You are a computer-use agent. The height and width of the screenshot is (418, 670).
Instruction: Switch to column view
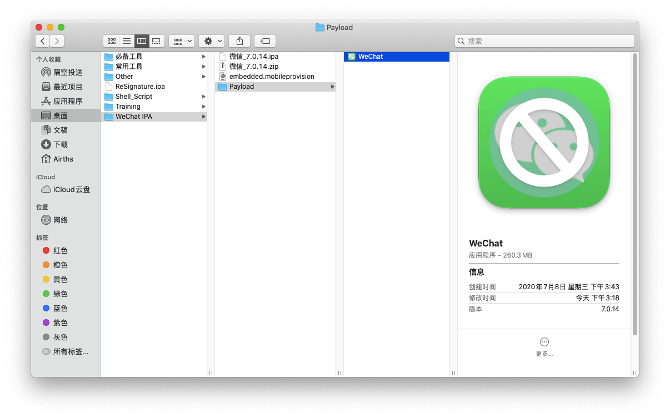click(x=142, y=41)
